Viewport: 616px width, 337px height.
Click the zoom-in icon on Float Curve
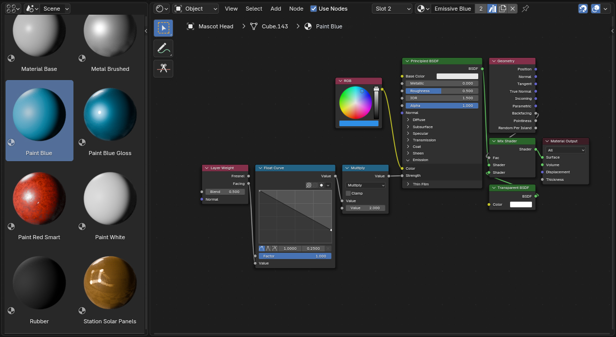309,185
